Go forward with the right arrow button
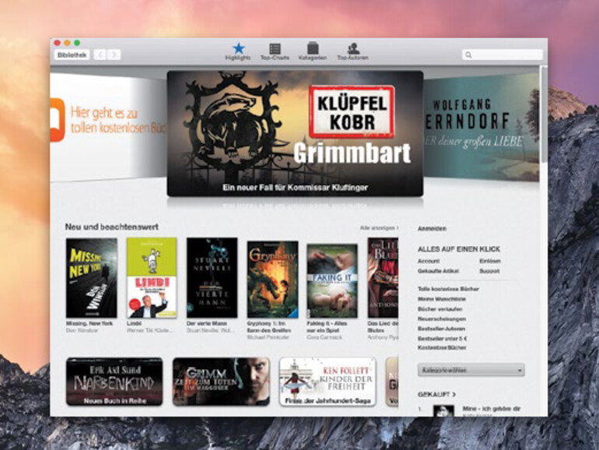Image resolution: width=599 pixels, height=450 pixels. [x=114, y=54]
